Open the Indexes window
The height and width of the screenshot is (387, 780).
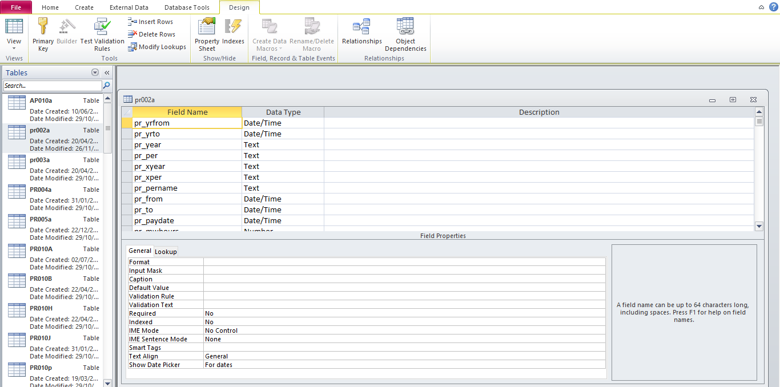233,27
